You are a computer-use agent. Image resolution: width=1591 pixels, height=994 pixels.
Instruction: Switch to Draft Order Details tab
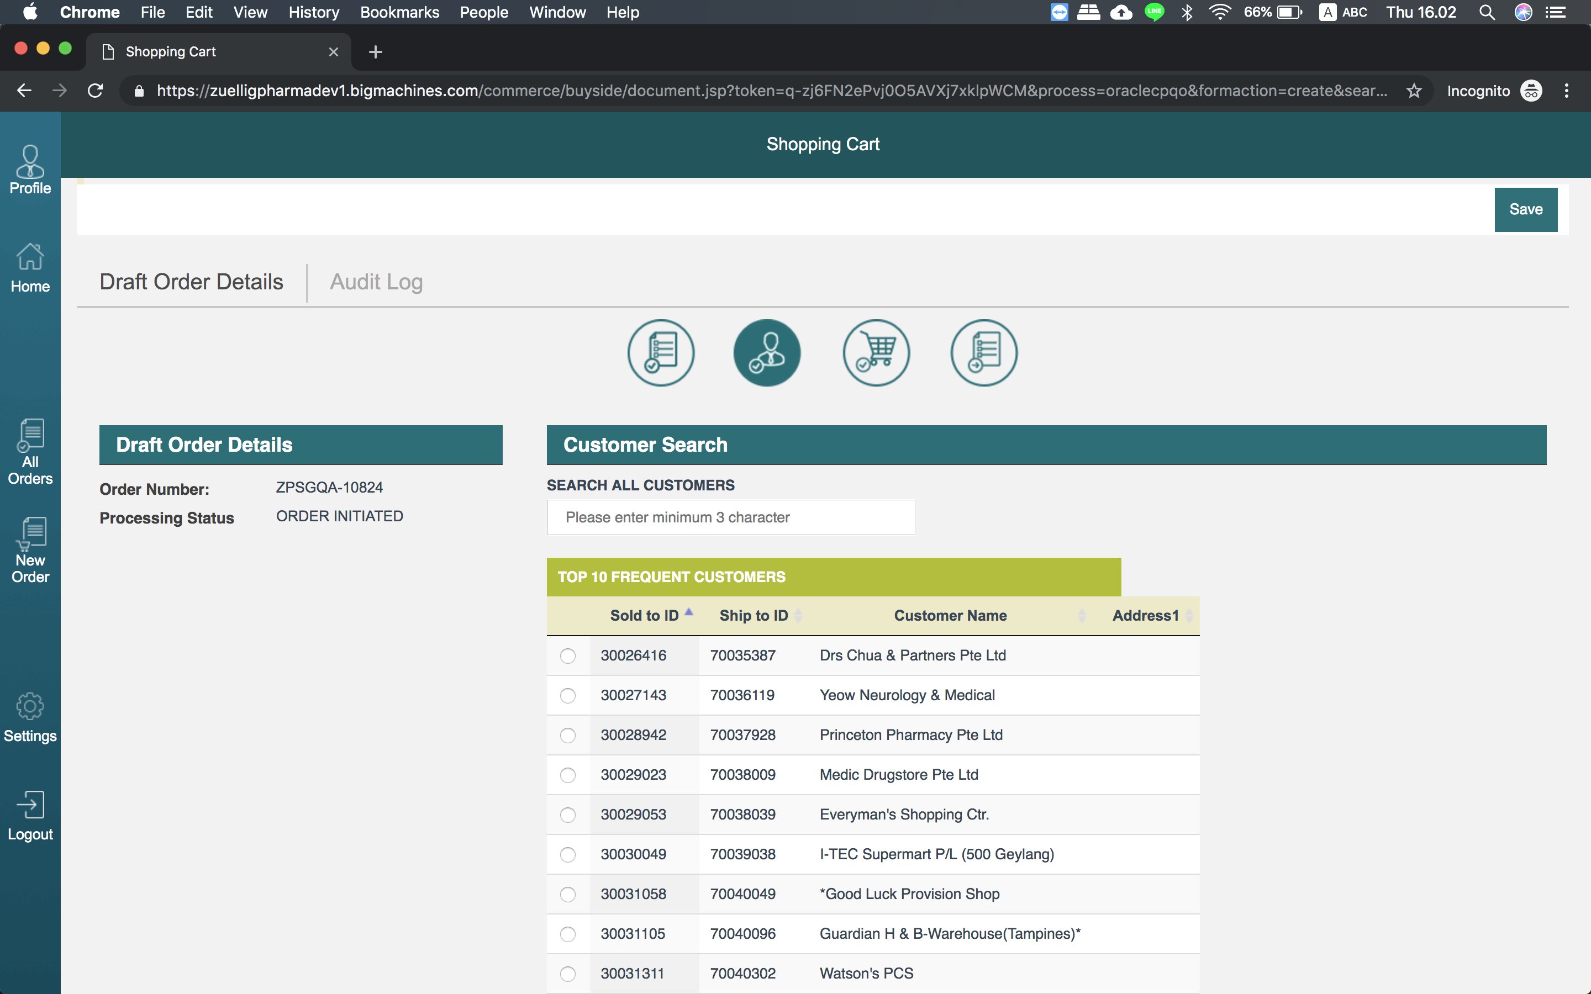[x=191, y=282]
